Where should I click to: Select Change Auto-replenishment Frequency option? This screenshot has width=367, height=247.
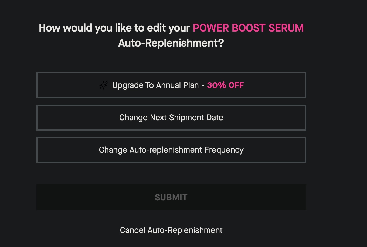tap(171, 150)
